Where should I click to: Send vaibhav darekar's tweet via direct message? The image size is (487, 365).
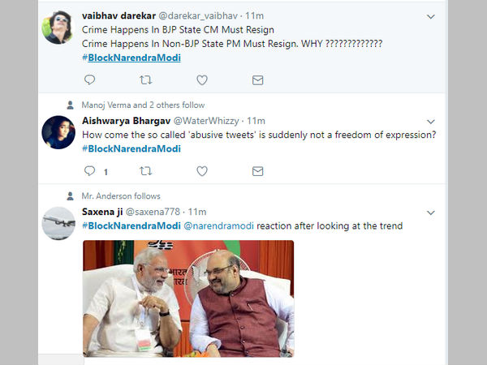pyautogui.click(x=257, y=79)
